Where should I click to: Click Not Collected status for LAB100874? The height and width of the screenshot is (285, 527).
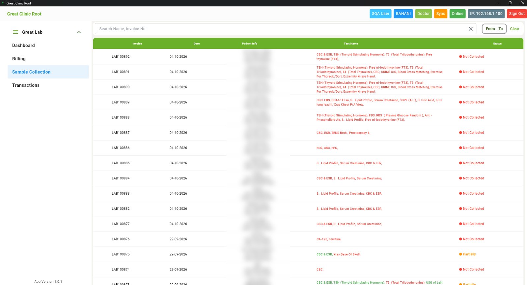point(472,269)
